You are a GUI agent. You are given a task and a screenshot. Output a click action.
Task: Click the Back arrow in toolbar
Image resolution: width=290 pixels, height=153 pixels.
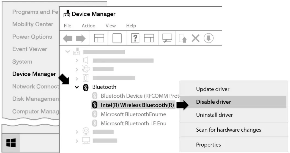tap(67, 39)
